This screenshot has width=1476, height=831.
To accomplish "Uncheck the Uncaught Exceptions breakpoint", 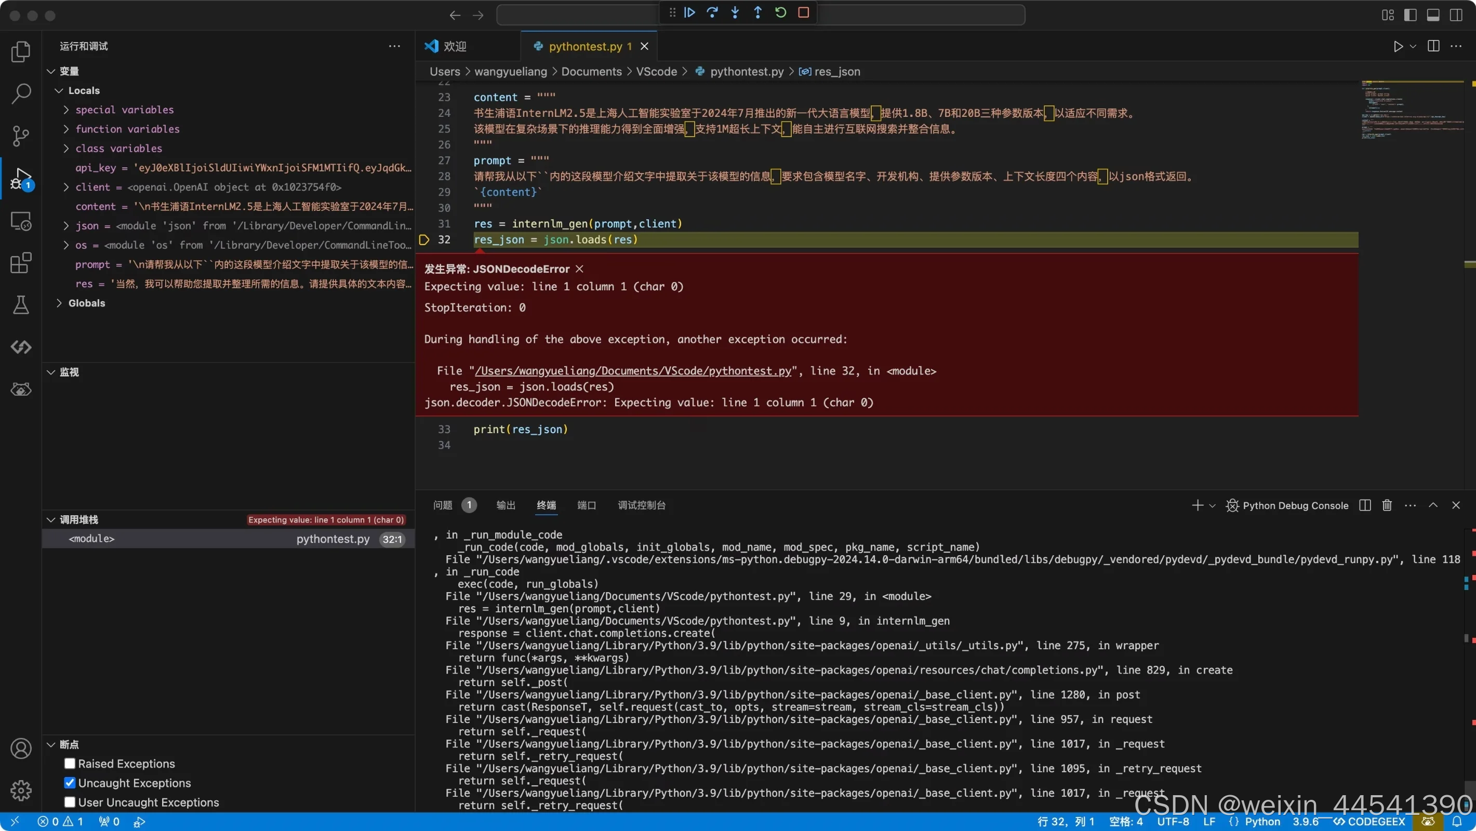I will pos(70,783).
